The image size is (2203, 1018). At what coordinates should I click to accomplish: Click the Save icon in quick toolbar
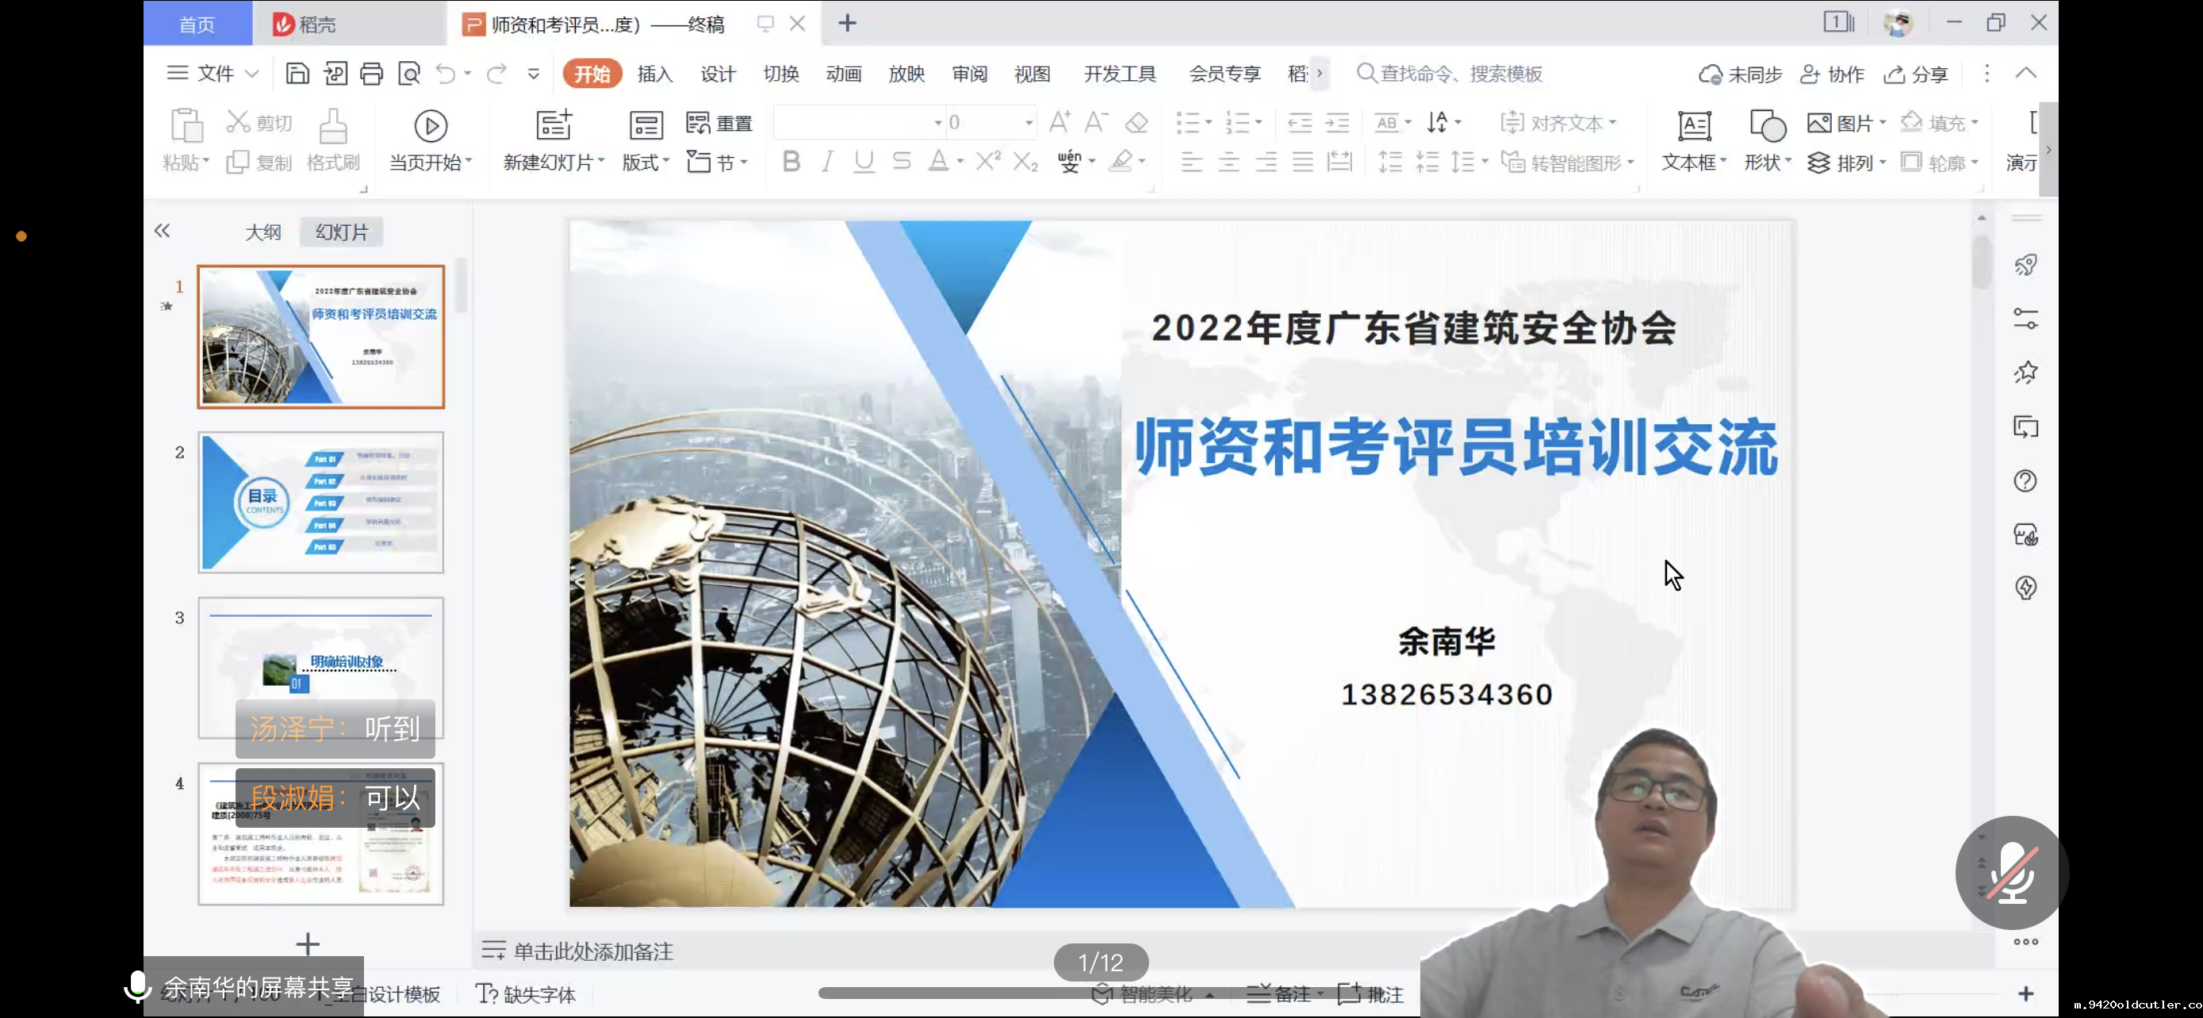point(297,74)
